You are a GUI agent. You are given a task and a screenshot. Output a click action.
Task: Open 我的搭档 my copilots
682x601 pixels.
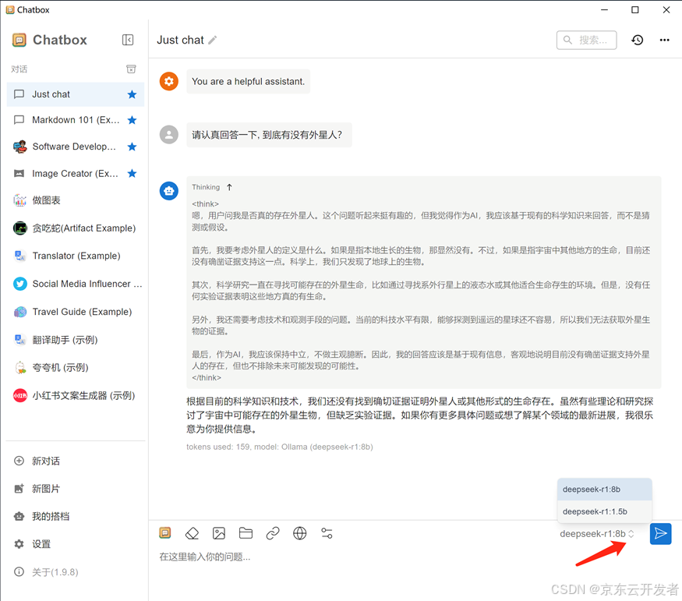tap(76, 517)
